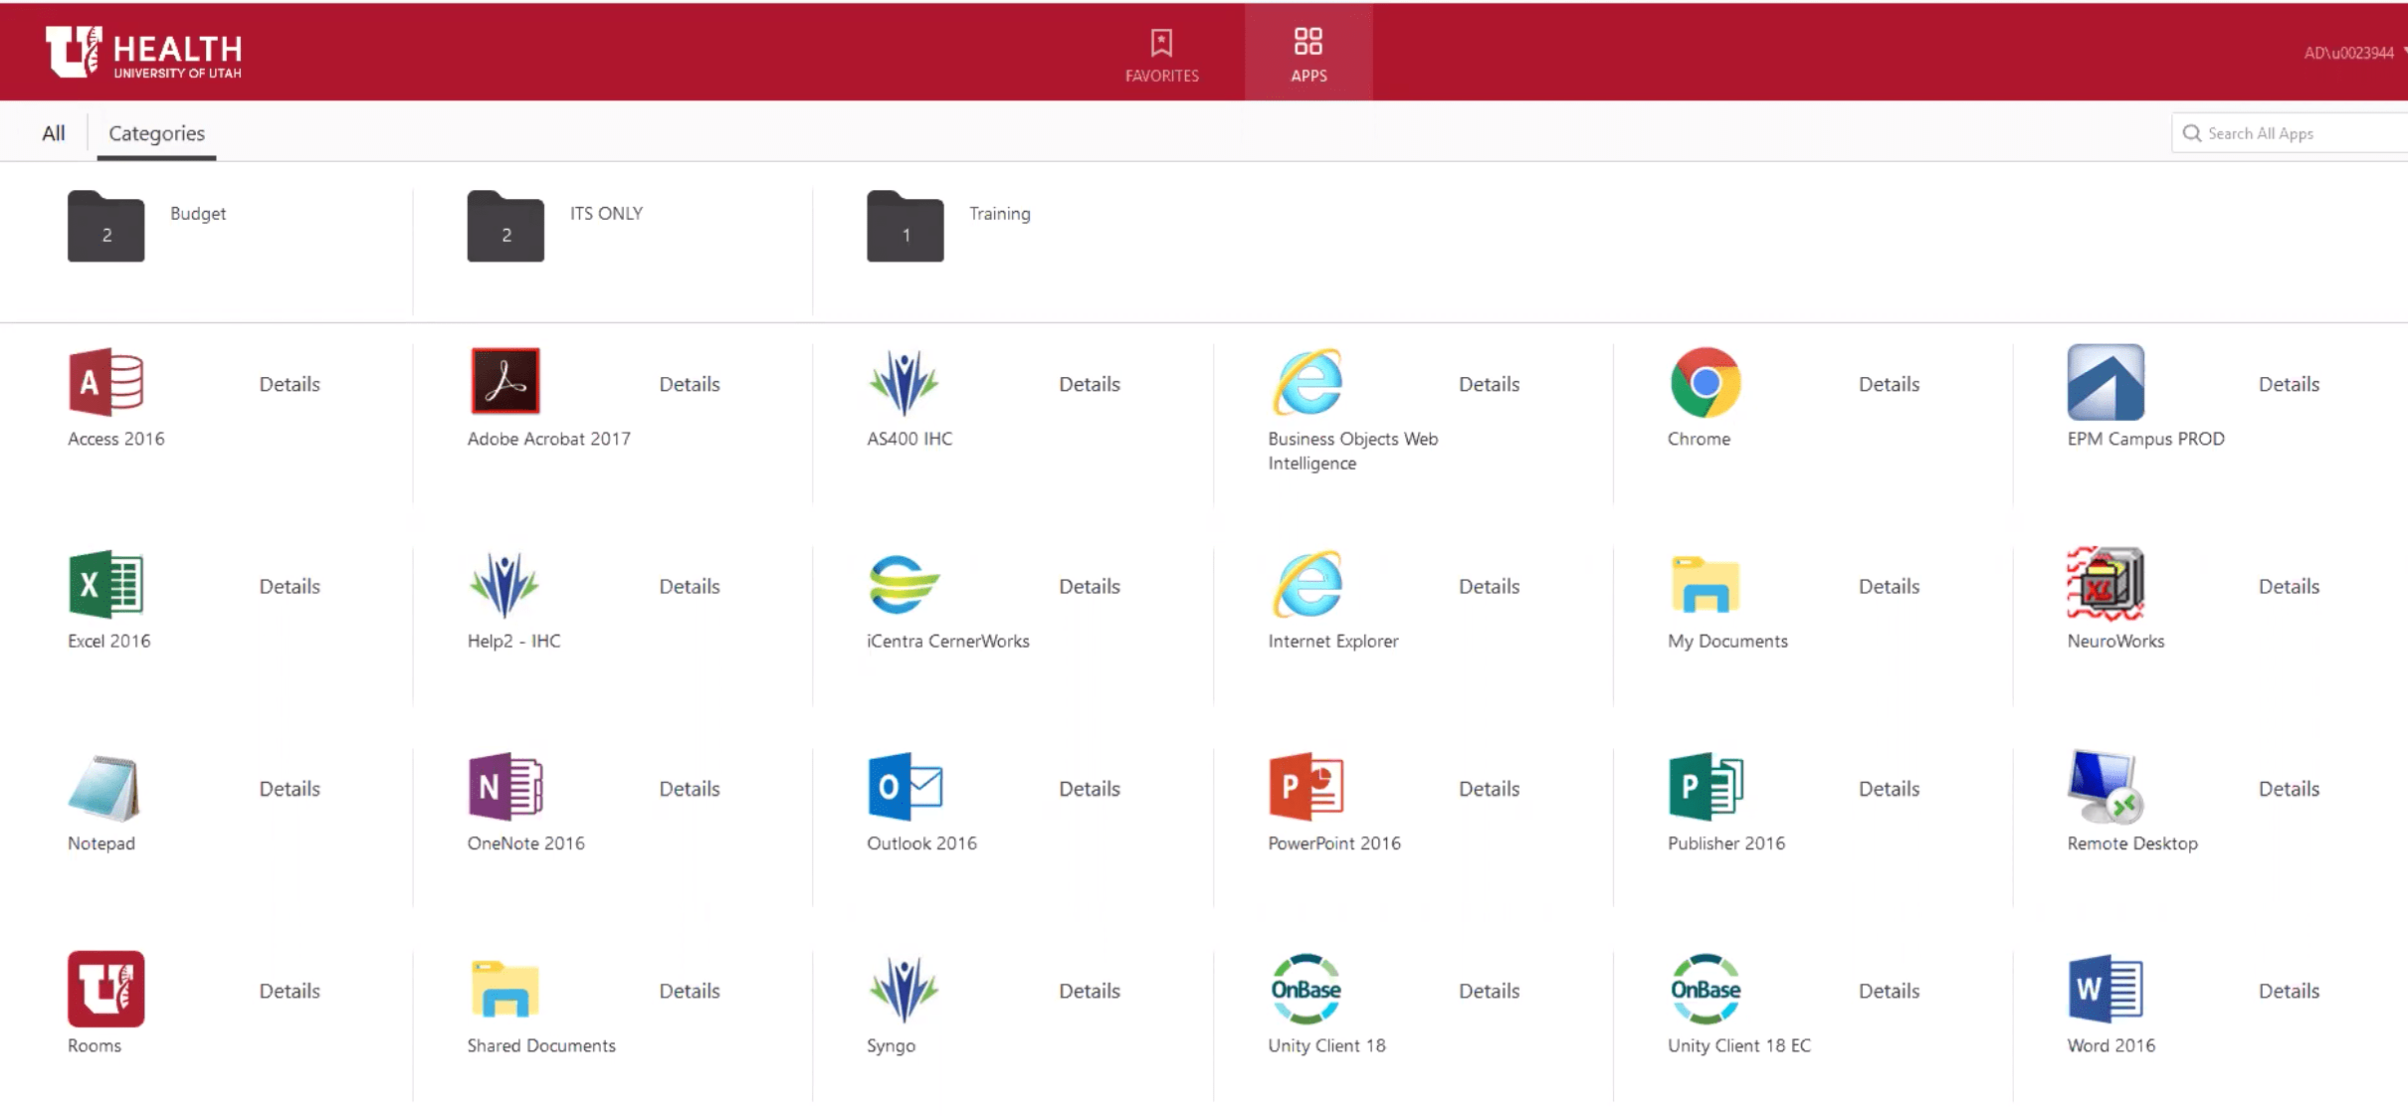Open the My Documents folder icon
The image size is (2408, 1116).
click(x=1706, y=584)
